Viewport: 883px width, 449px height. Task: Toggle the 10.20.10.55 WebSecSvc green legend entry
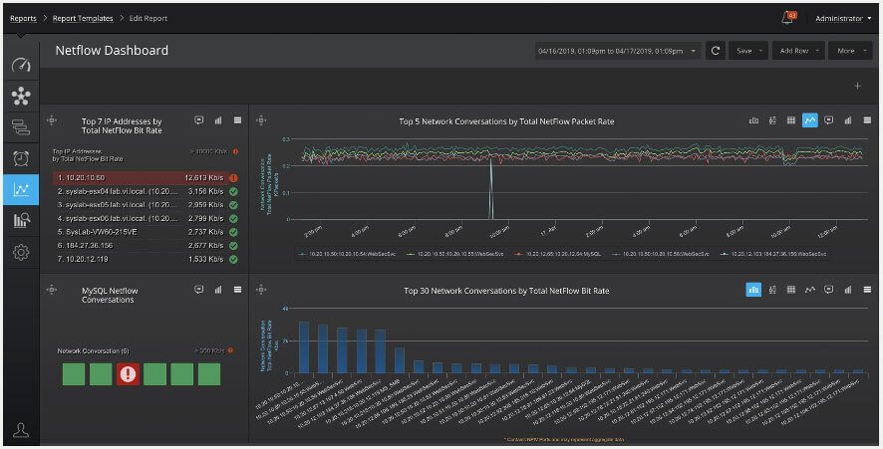[x=455, y=254]
